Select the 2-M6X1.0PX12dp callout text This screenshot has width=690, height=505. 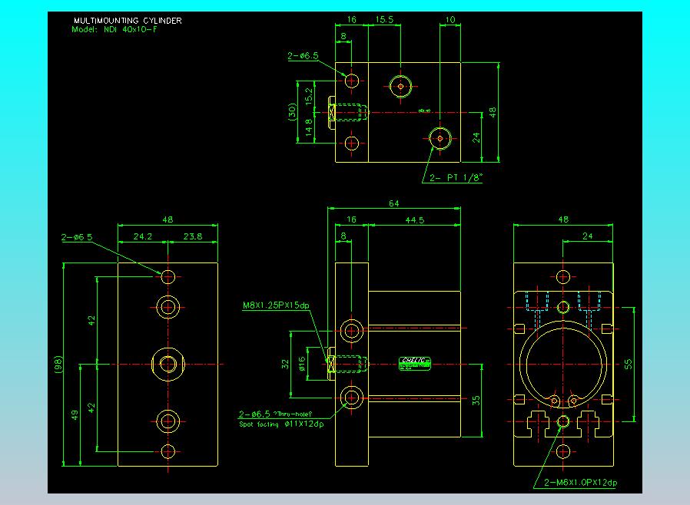582,482
